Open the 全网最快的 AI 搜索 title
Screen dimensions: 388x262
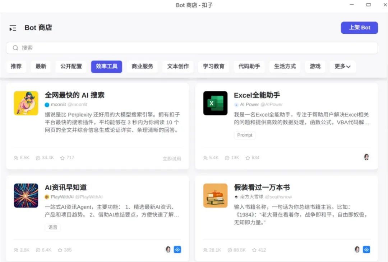point(74,95)
